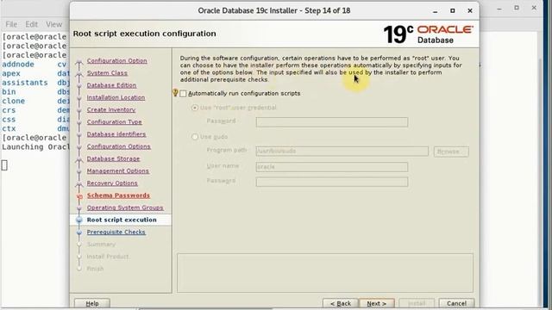Click Prerequisite Checks step bullet
This screenshot has height=310, width=552.
(x=79, y=232)
